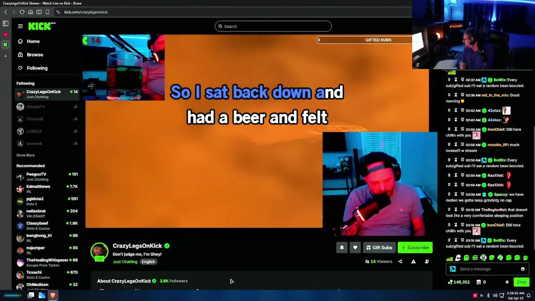Screen dimensions: 535x301
Task: Toggle follow heart button
Action: pyautogui.click(x=355, y=247)
